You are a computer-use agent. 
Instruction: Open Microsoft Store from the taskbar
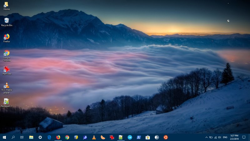(x=148, y=137)
